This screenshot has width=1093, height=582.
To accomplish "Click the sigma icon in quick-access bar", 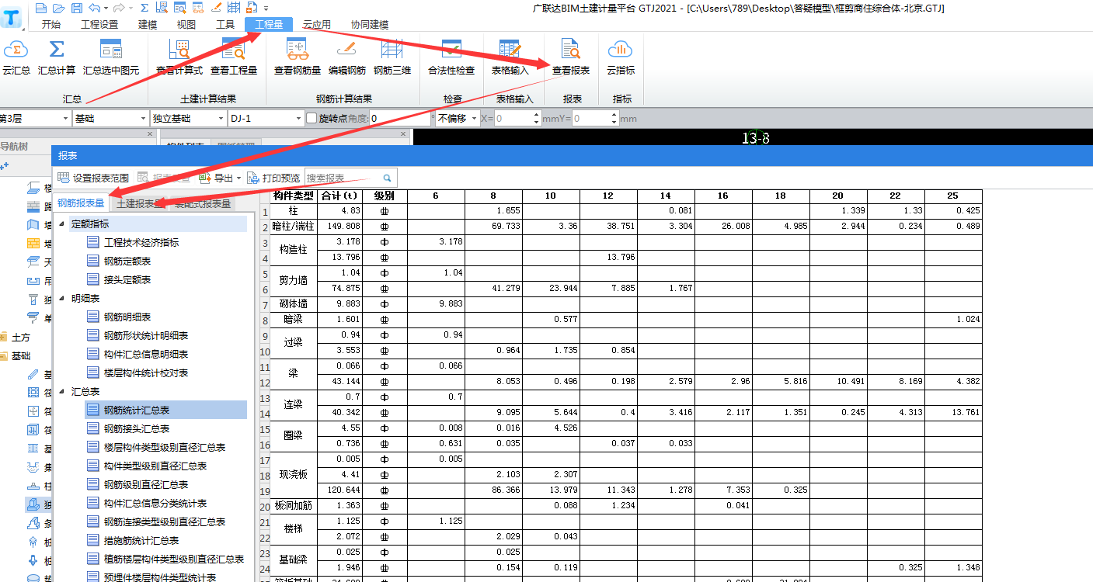I will pyautogui.click(x=144, y=8).
